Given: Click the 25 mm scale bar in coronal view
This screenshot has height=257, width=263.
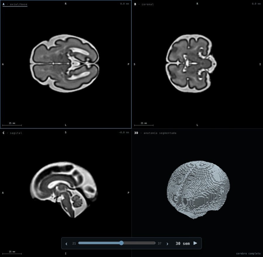Looking at the screenshot, I should [143, 124].
